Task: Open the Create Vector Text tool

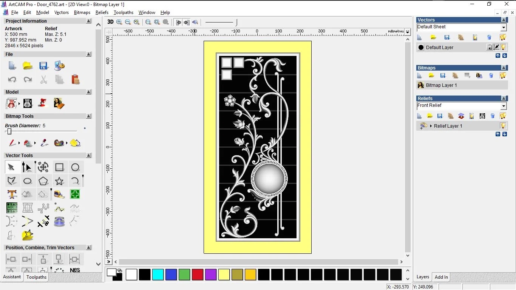Action: tap(12, 194)
